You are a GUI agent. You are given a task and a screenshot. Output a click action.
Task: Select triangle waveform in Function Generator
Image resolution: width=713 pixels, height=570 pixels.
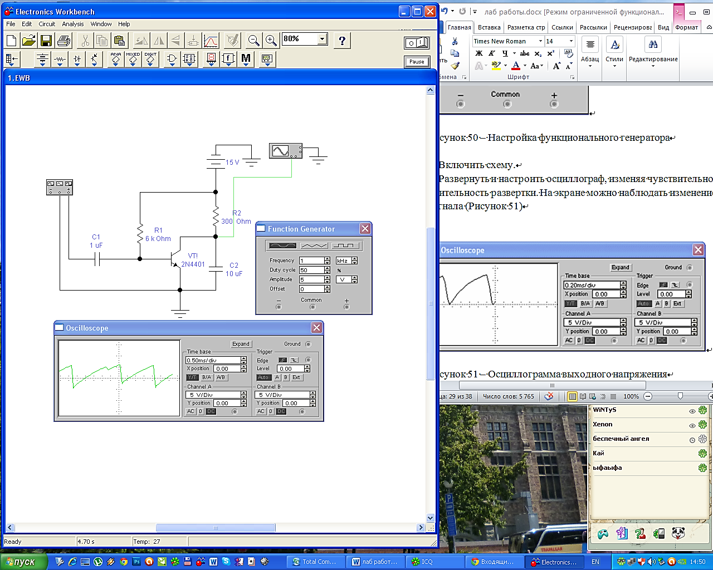coord(314,245)
